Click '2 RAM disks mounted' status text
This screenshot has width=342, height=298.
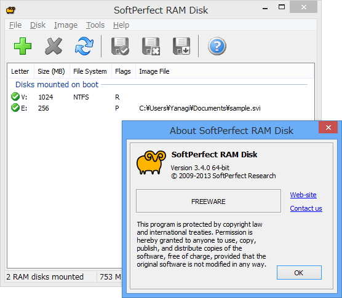tap(45, 276)
